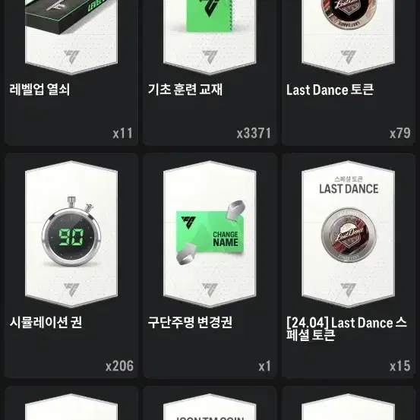420x420 pixels.
Task: Open [24.04] Last Dance 스페셜 토큰 label
Action: [x=346, y=329]
